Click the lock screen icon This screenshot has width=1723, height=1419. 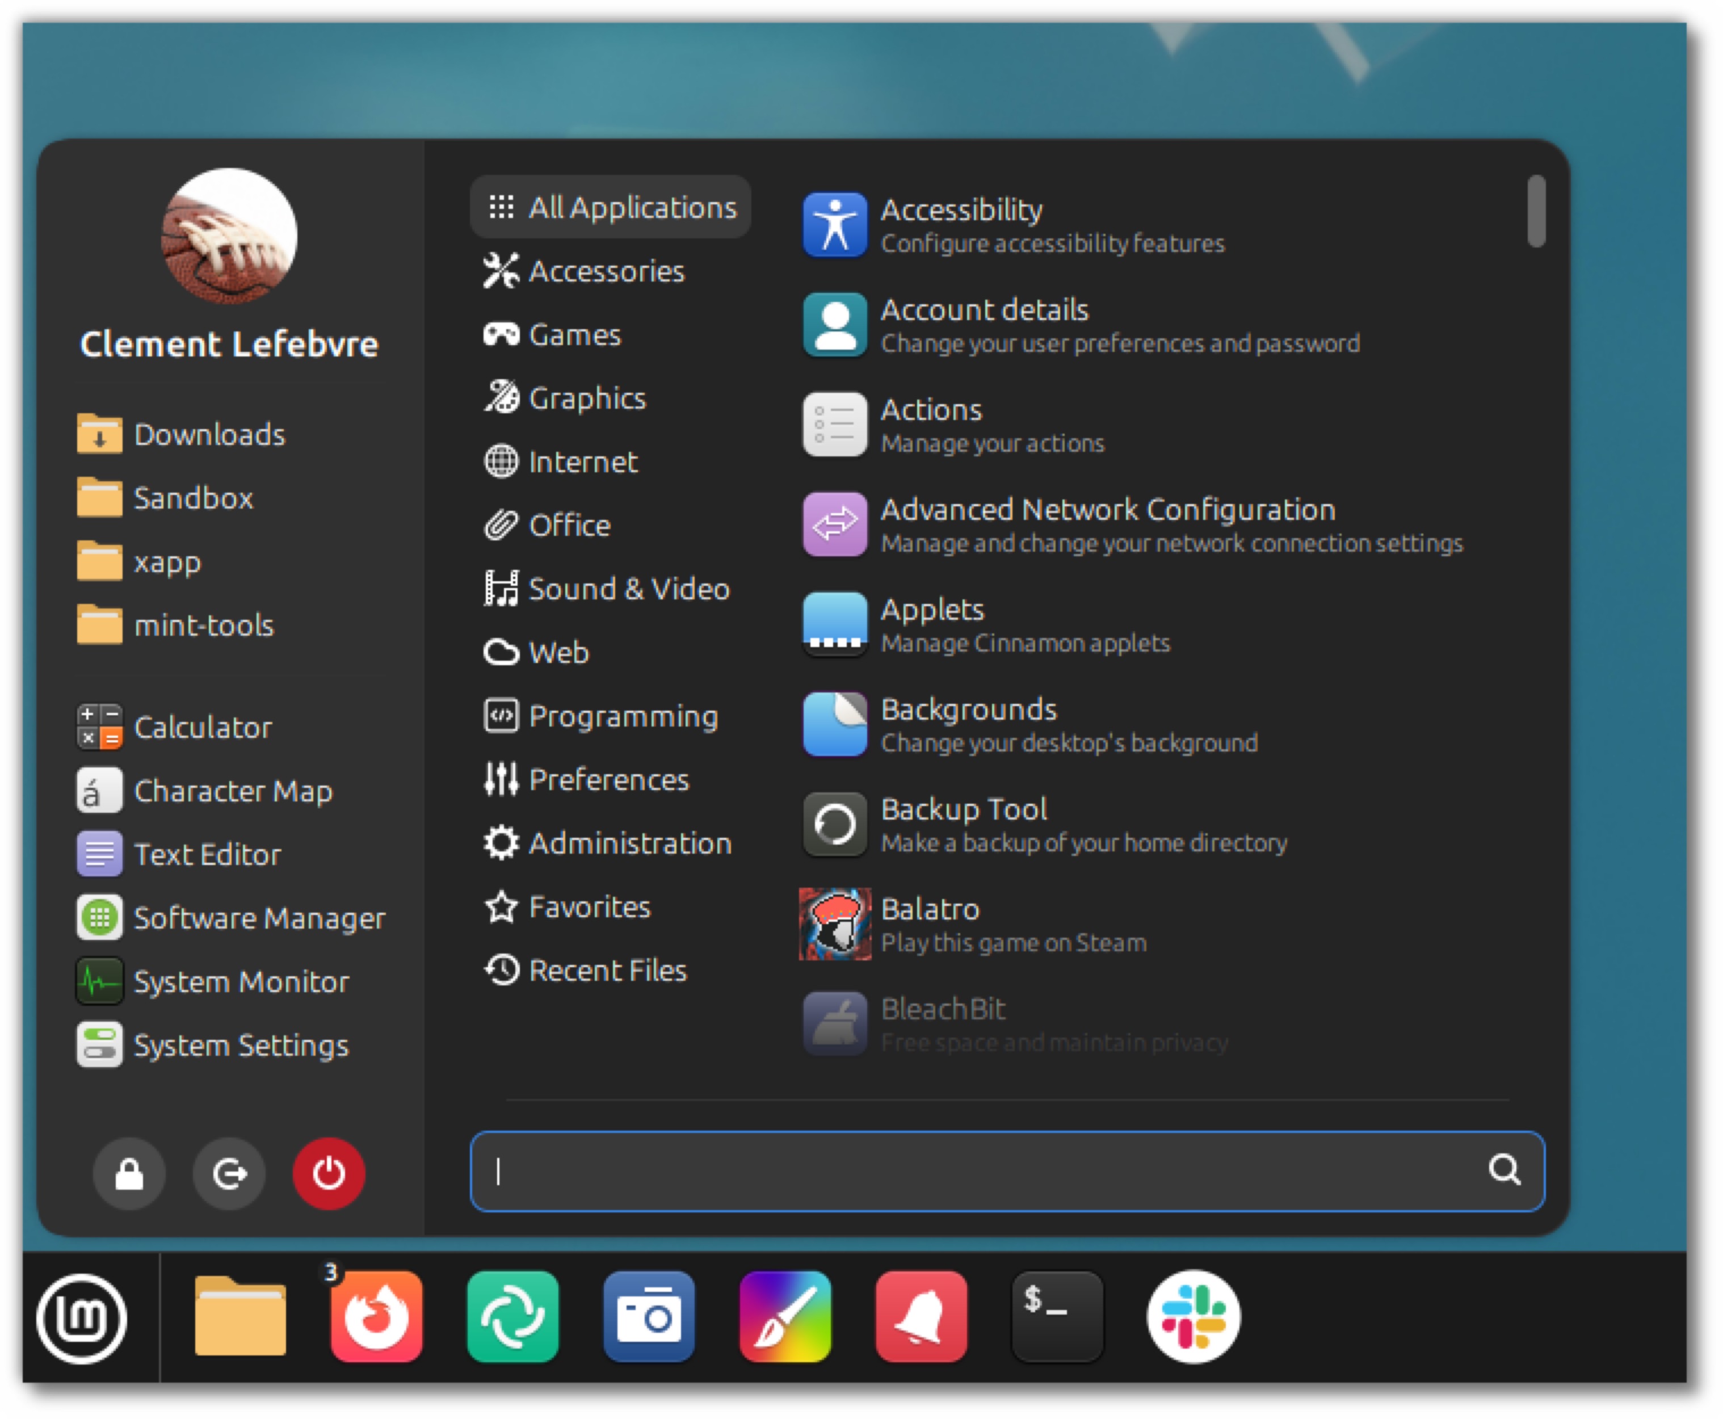point(129,1174)
